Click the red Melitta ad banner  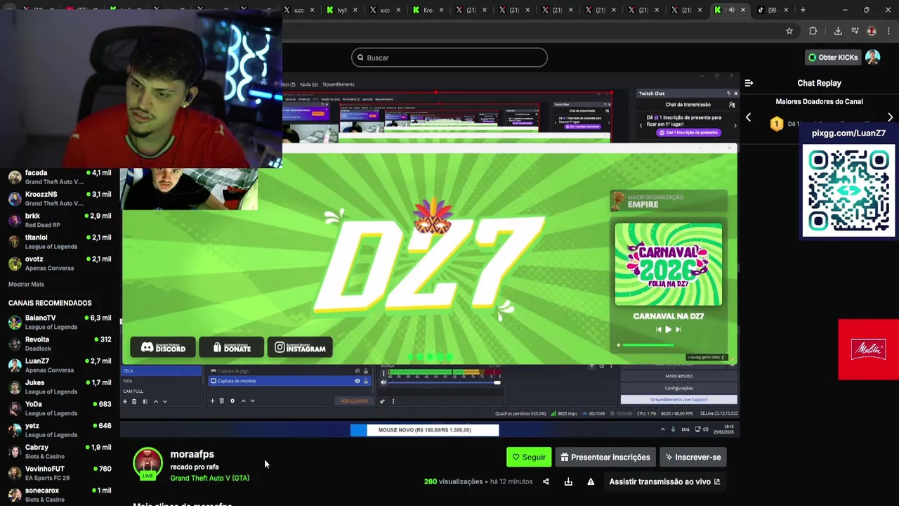(868, 349)
